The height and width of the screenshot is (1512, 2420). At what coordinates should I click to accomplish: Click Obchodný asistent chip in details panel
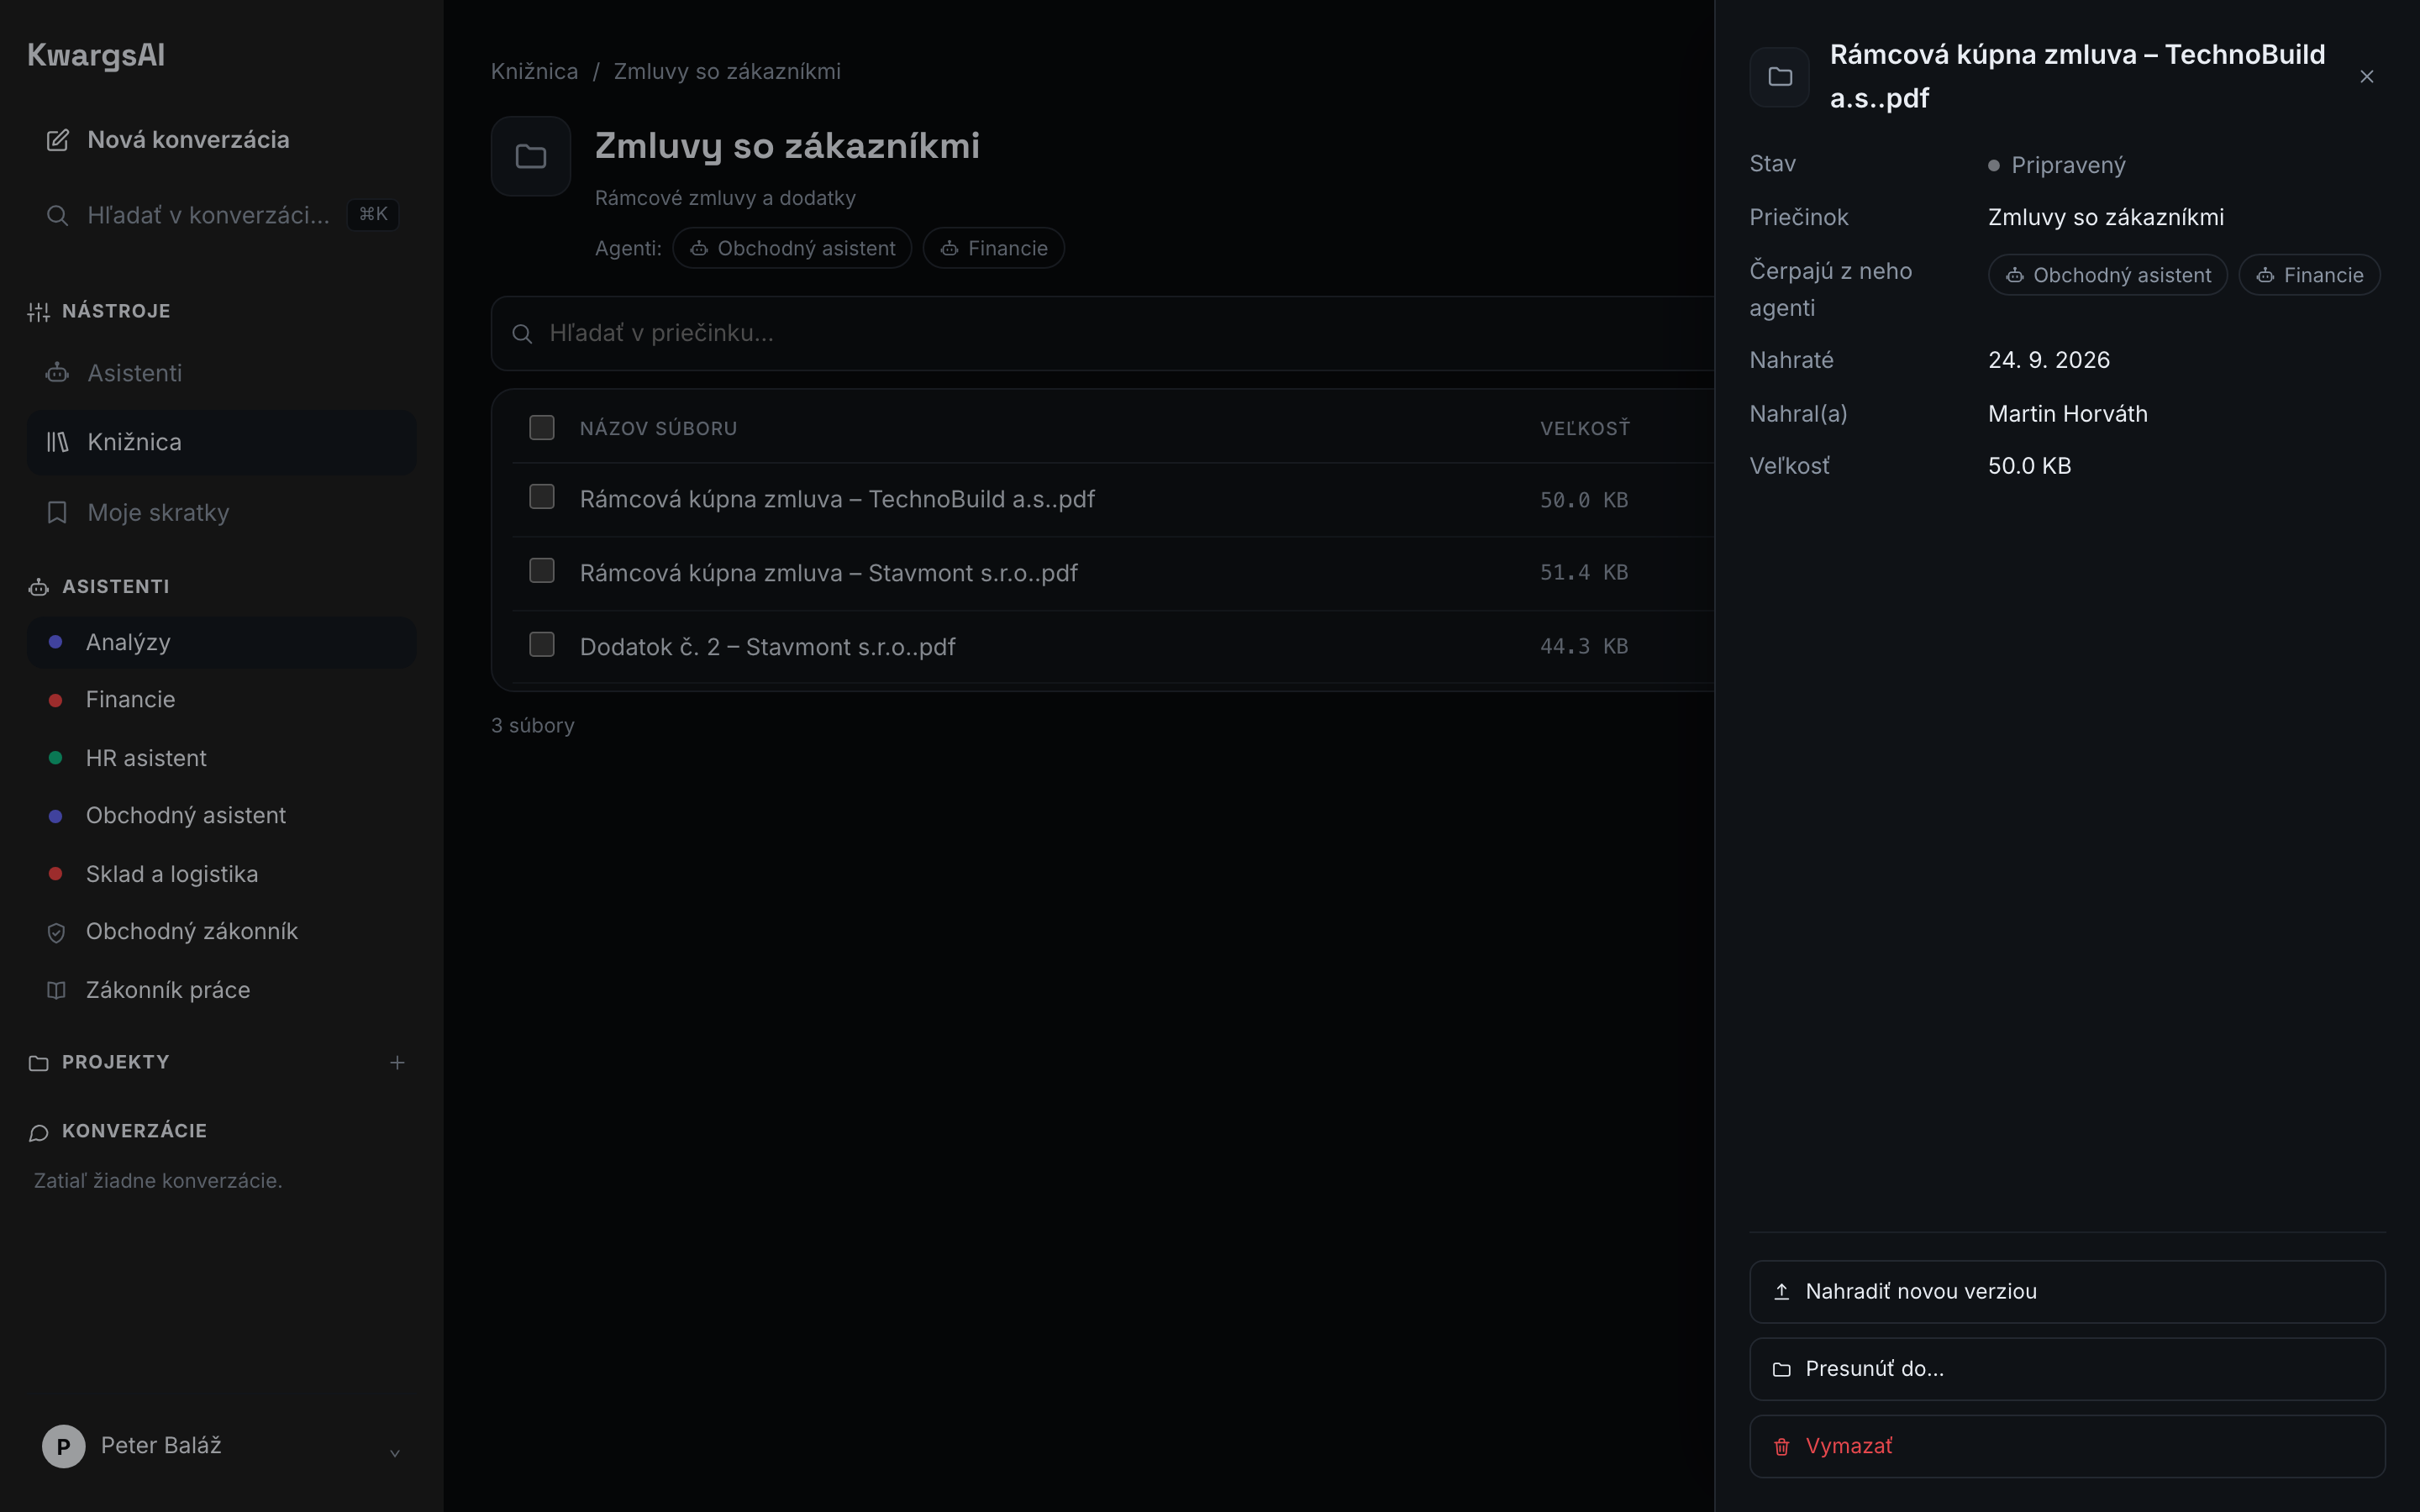2108,275
